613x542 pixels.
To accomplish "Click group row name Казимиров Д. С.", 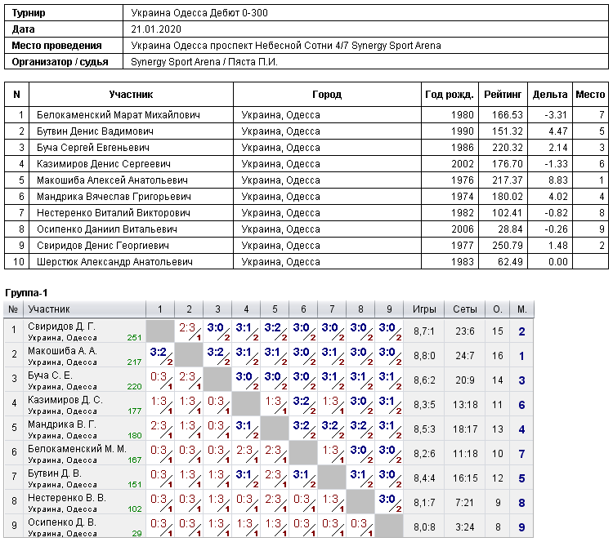I will (65, 400).
